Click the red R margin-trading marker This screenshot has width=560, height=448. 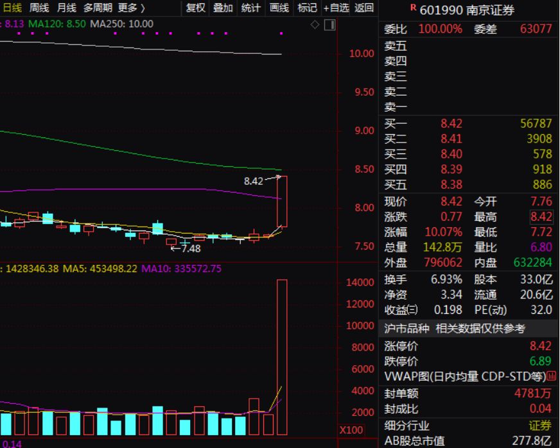click(x=413, y=8)
